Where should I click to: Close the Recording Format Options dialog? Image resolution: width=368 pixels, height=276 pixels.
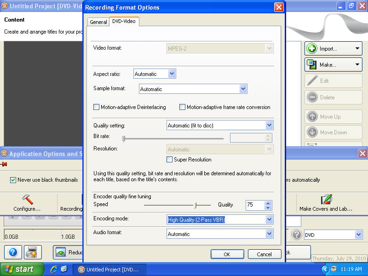(279, 7)
